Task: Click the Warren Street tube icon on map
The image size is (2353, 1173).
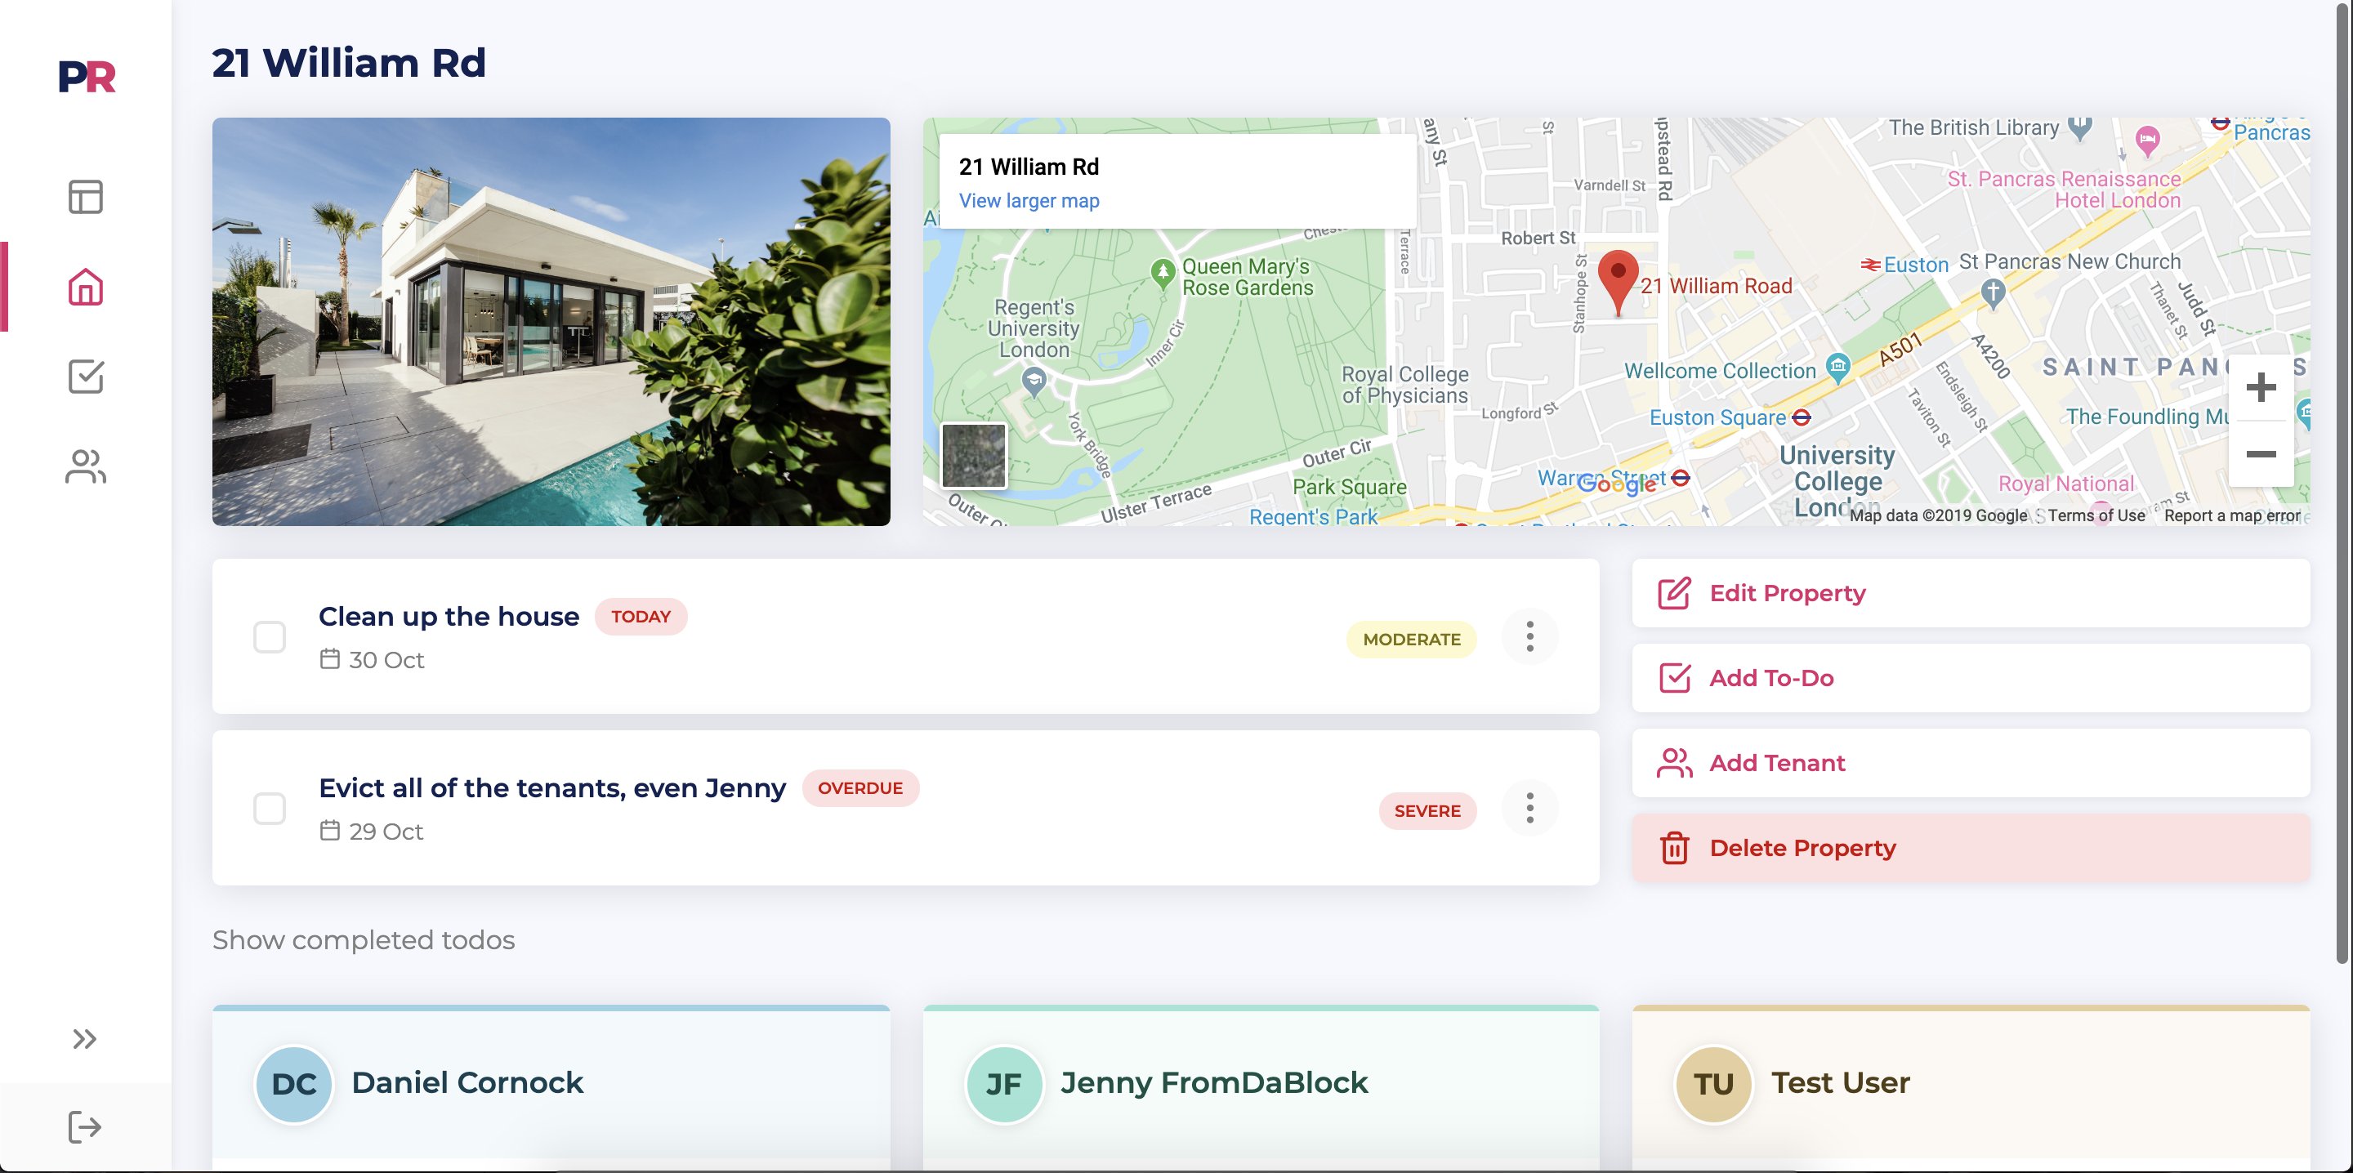Action: click(x=1681, y=478)
